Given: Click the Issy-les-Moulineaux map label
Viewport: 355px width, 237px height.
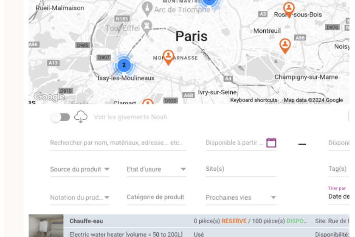Looking at the screenshot, I should coord(126,78).
